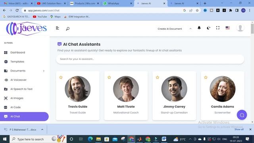
Task: Expand the downloaded docx file options
Action: click(42, 129)
